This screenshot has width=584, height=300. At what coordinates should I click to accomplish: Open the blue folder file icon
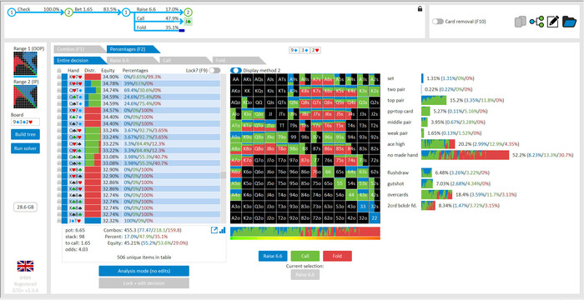(x=569, y=22)
